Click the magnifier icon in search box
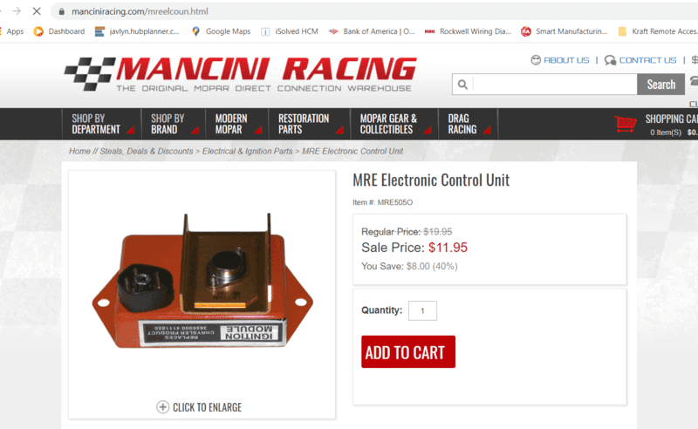This screenshot has width=698, height=429. [462, 85]
